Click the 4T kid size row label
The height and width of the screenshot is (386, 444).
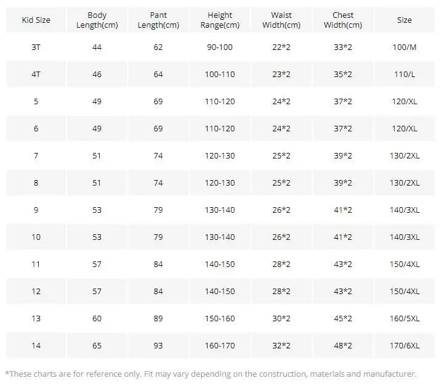pos(36,75)
